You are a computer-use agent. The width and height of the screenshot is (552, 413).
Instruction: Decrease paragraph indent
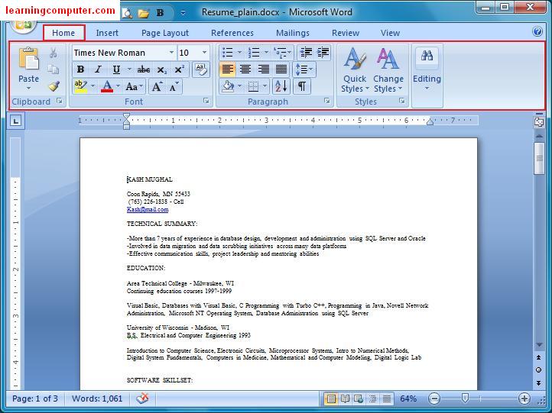click(x=306, y=53)
